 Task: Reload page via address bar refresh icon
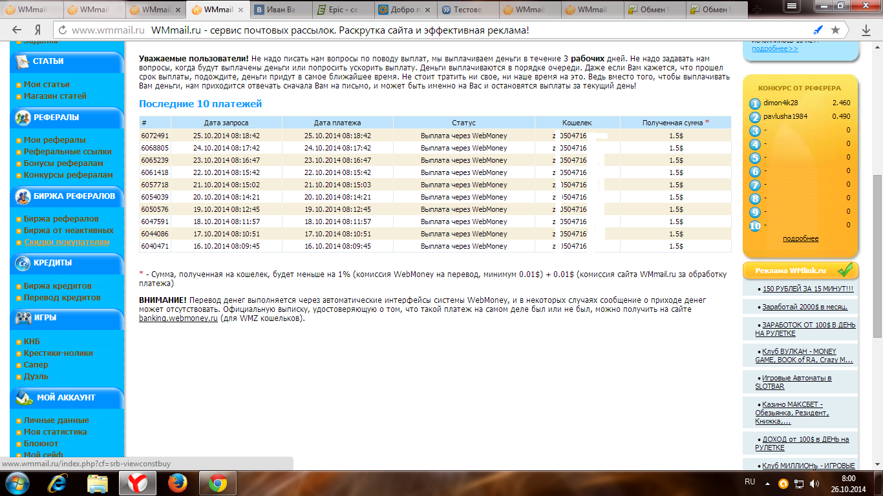[62, 30]
